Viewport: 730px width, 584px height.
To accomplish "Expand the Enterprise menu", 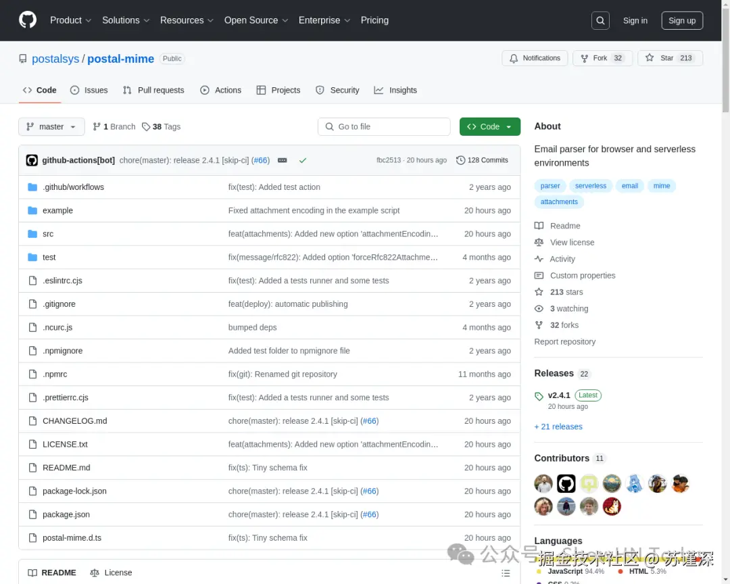I will point(324,20).
